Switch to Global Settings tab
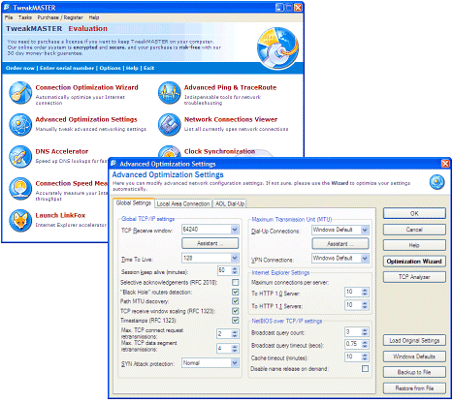Screen dimensions: 453x403 (134, 203)
